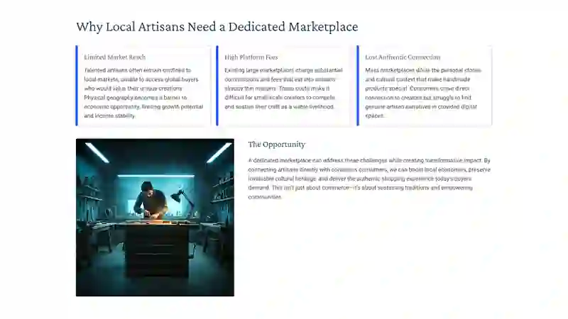Select the Limited Market Reach card heading

[x=115, y=57]
